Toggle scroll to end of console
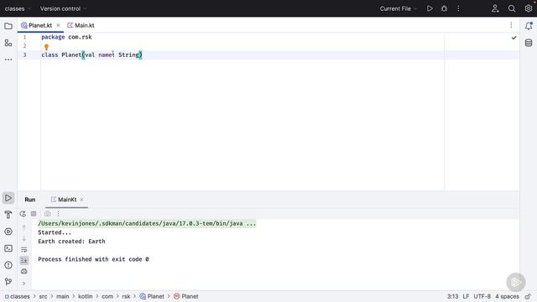Image resolution: width=537 pixels, height=302 pixels. click(24, 261)
